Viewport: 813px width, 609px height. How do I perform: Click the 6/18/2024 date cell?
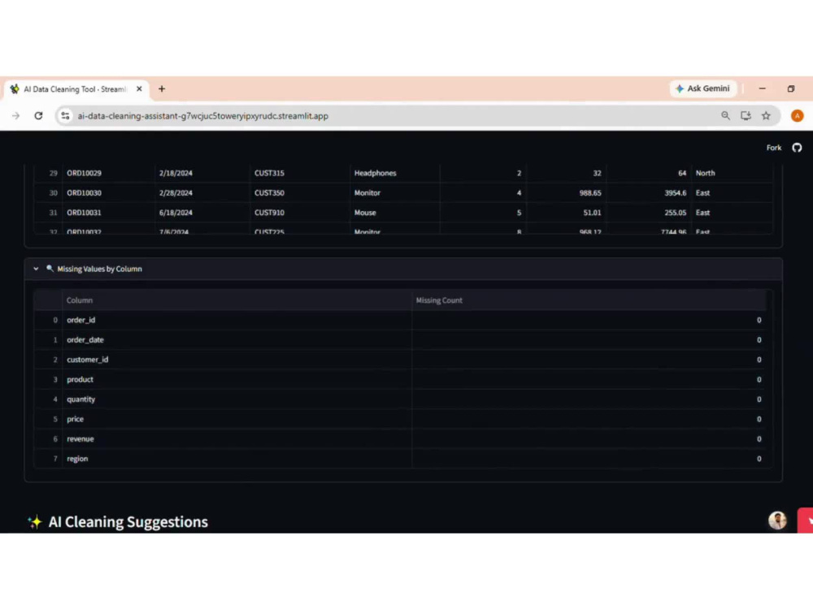tap(202, 212)
